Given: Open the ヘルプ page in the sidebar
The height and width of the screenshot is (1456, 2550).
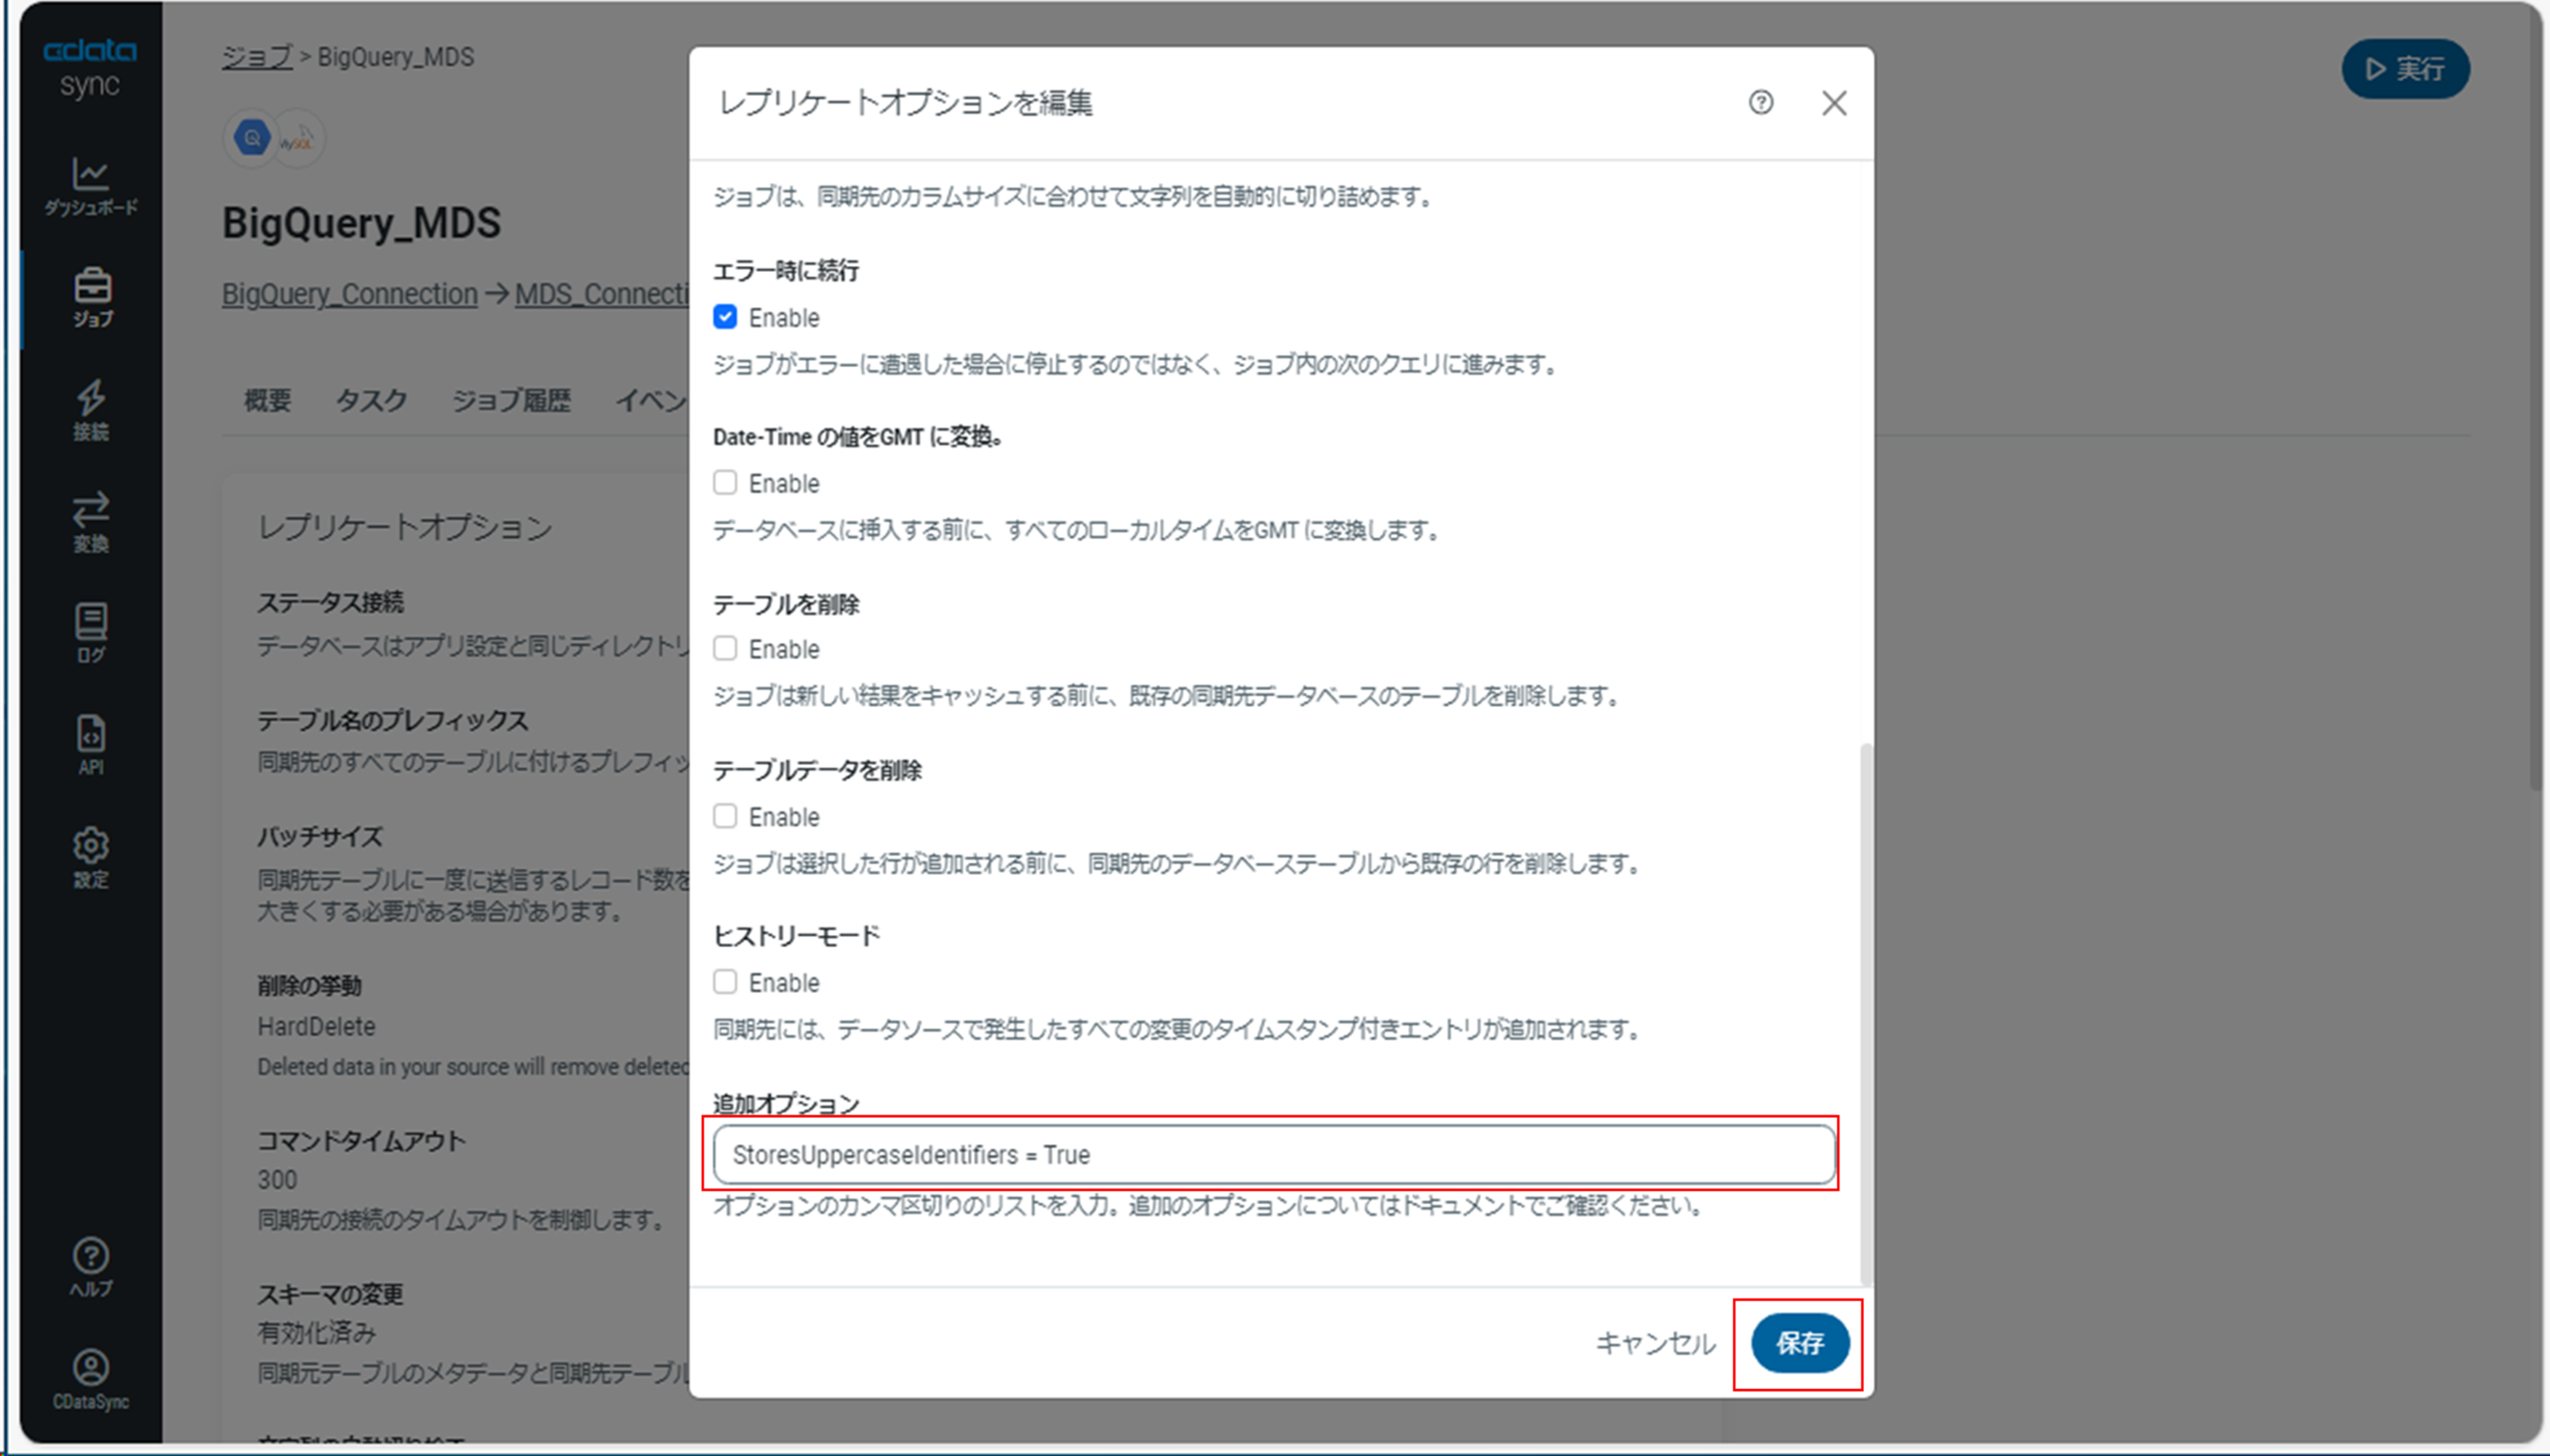Looking at the screenshot, I should point(90,1268).
